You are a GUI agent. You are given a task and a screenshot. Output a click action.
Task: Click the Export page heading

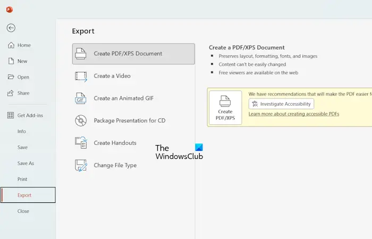coord(83,31)
